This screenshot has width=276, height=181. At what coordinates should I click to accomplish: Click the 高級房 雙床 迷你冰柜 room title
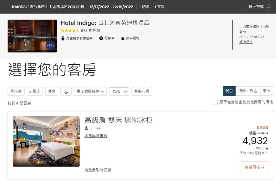[119, 120]
